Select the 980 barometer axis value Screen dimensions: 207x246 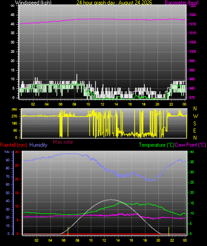[x=192, y=89]
